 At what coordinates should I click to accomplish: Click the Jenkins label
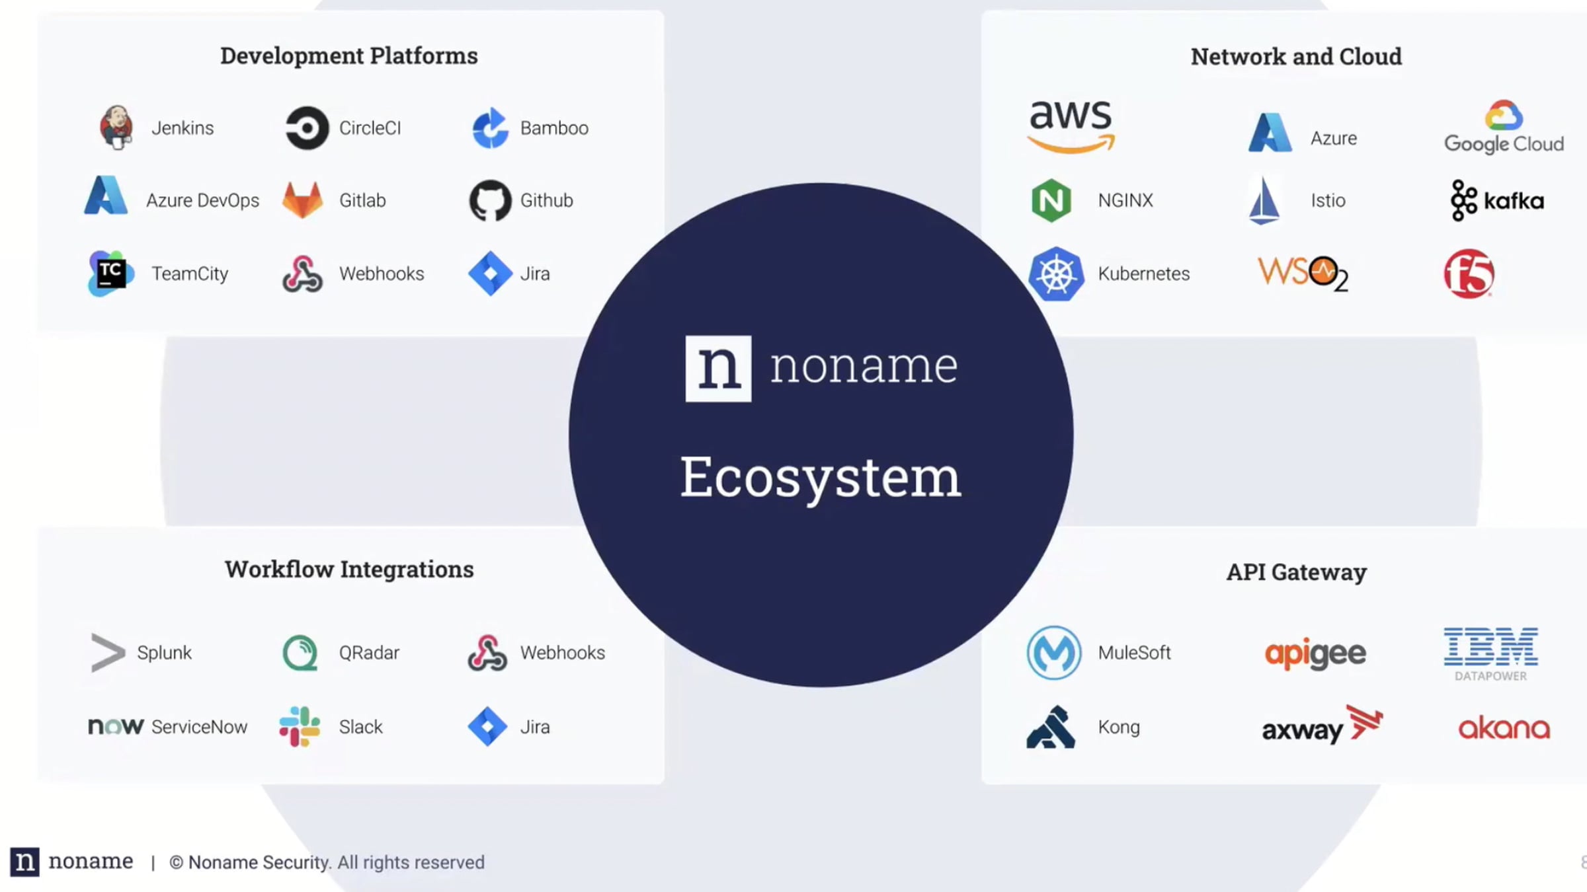pos(183,128)
